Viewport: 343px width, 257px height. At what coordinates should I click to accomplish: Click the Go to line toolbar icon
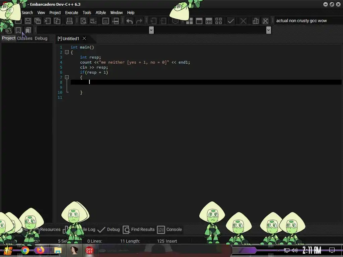115,21
